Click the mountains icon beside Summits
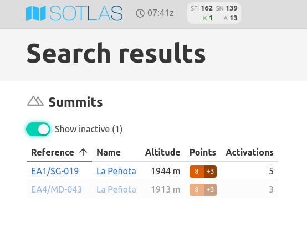The height and width of the screenshot is (233, 307). (35, 101)
